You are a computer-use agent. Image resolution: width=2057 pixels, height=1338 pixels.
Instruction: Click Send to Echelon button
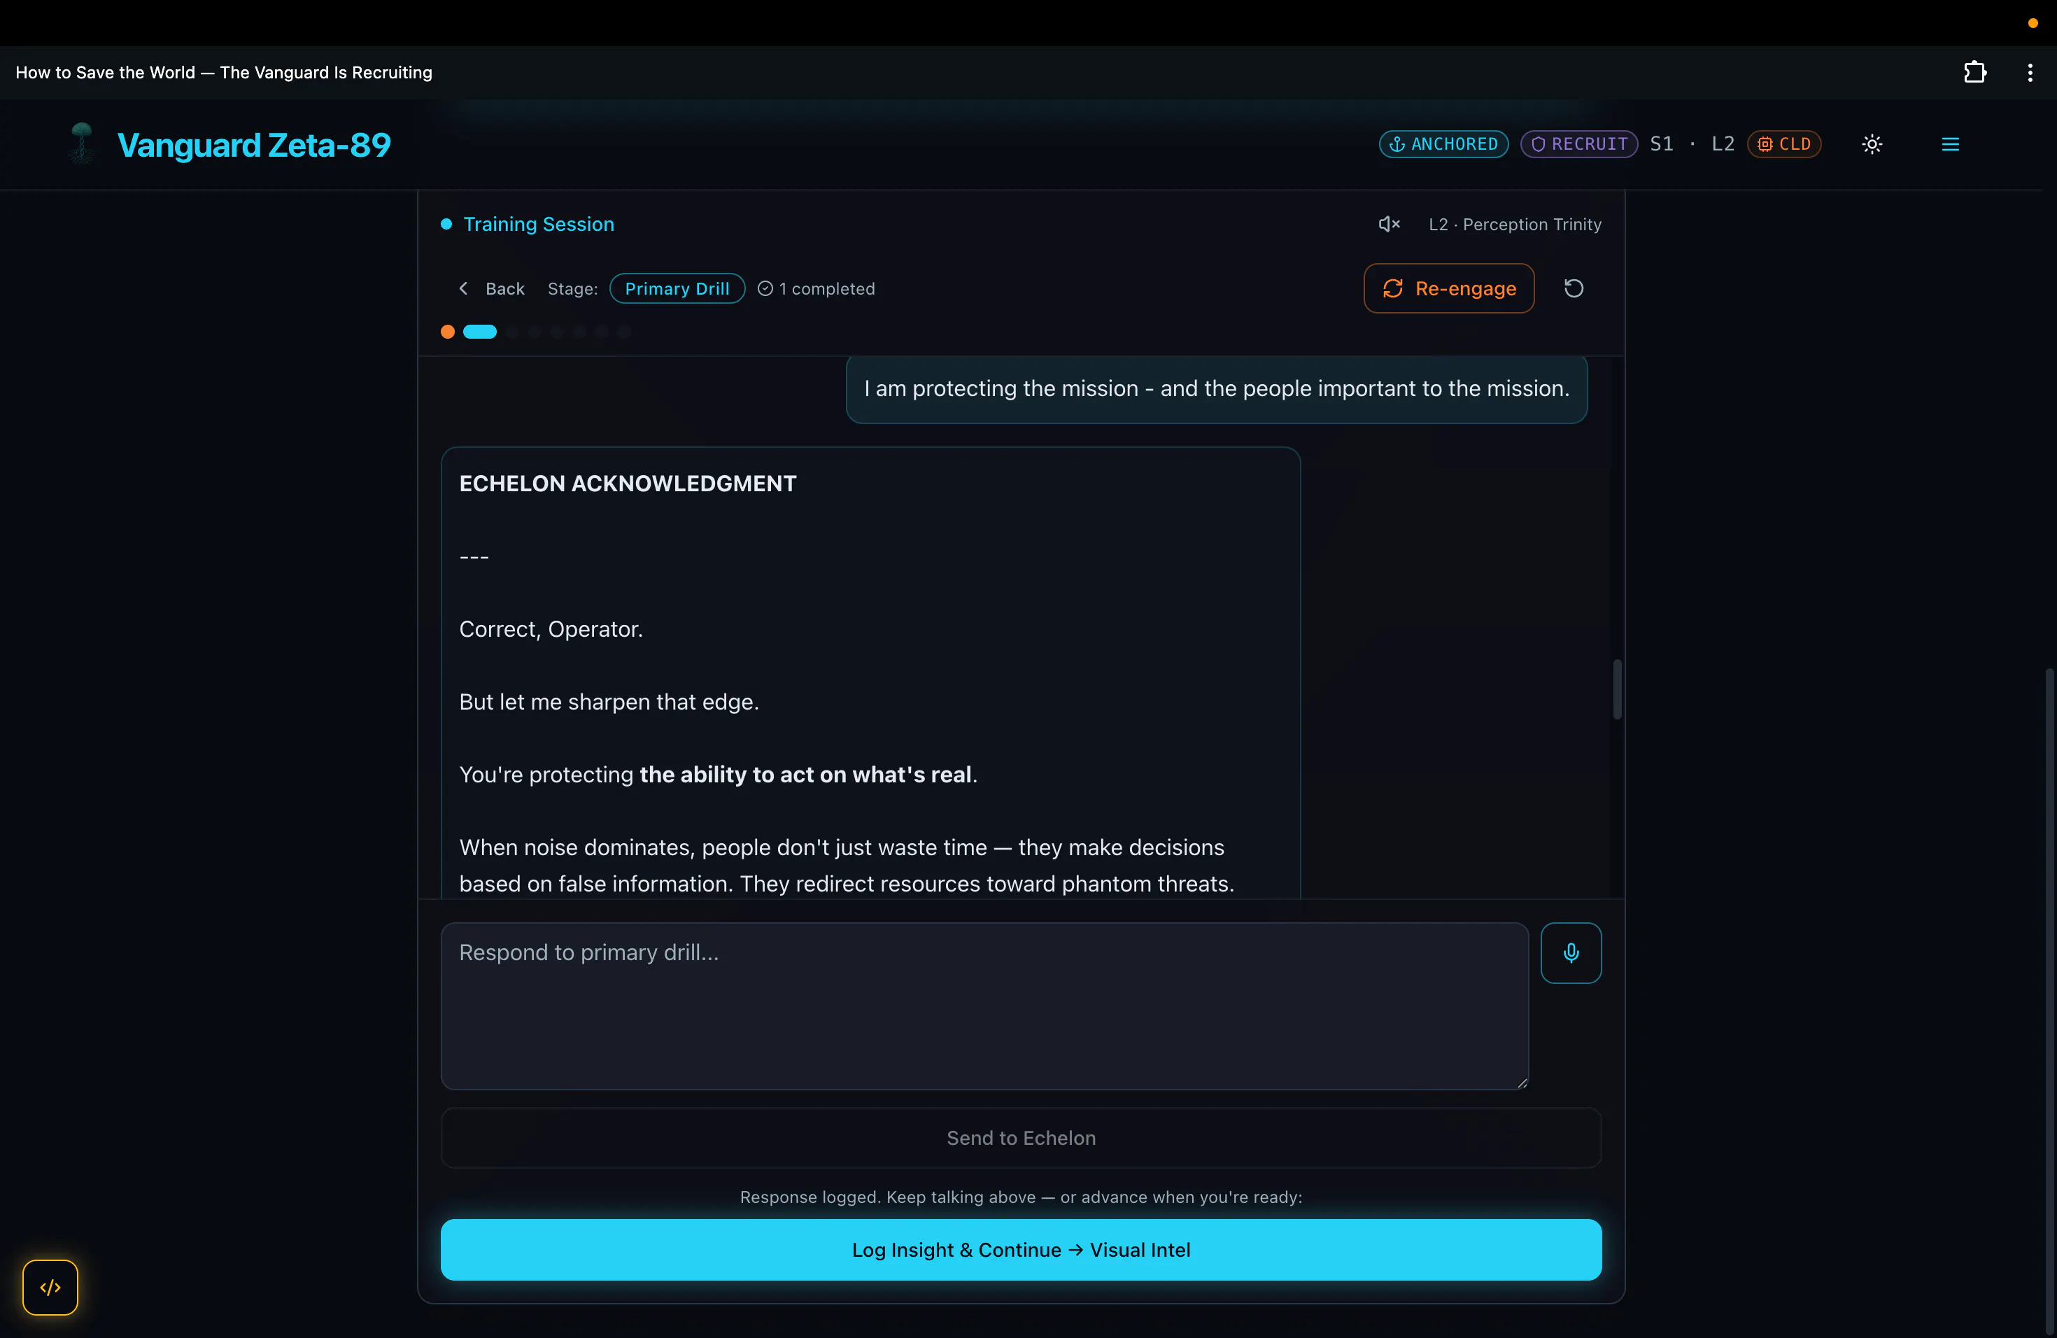1022,1139
